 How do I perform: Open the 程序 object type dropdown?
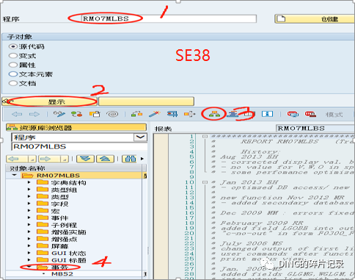(140, 137)
